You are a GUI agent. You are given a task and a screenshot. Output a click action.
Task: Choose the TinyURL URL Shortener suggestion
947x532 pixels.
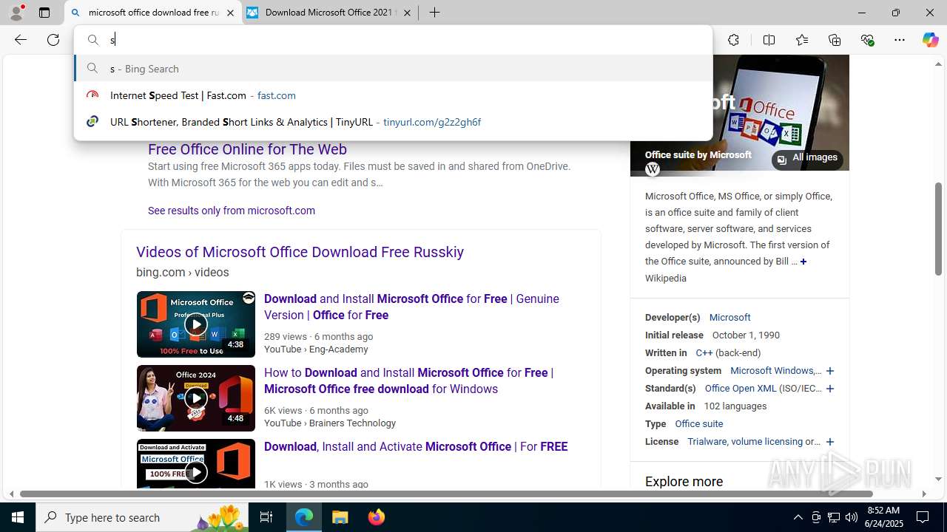coord(394,122)
